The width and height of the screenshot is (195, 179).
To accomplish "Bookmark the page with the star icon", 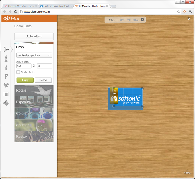I will pos(178,11).
